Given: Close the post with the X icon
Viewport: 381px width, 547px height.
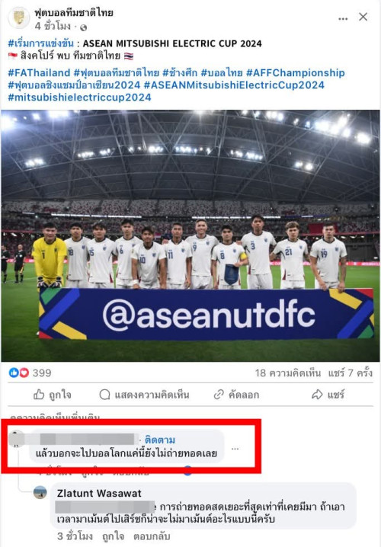Looking at the screenshot, I should pyautogui.click(x=363, y=17).
